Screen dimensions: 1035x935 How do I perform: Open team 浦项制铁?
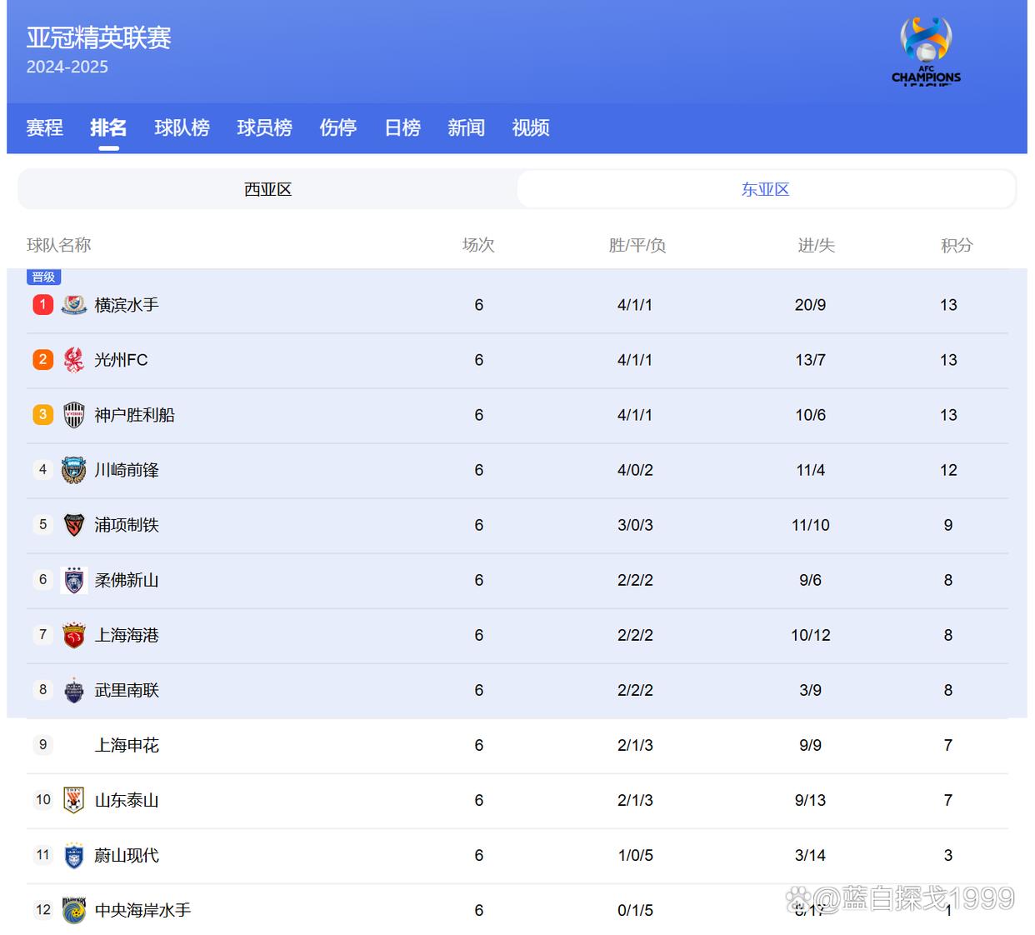point(127,525)
